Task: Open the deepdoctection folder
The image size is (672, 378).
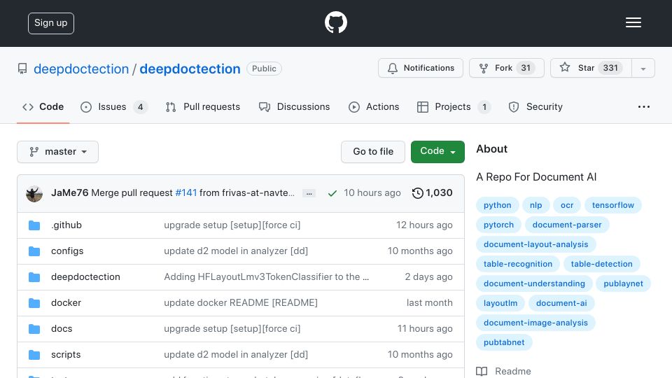Action: point(85,277)
